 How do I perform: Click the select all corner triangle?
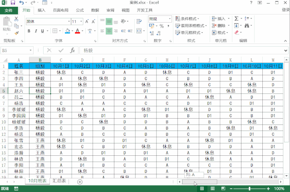[x=5, y=60]
